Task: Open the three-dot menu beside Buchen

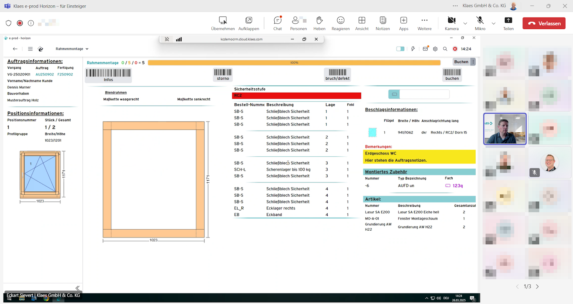Action: click(473, 62)
